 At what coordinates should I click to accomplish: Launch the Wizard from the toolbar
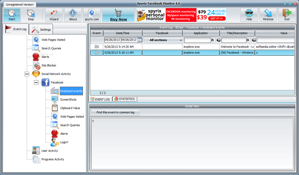coord(54,15)
